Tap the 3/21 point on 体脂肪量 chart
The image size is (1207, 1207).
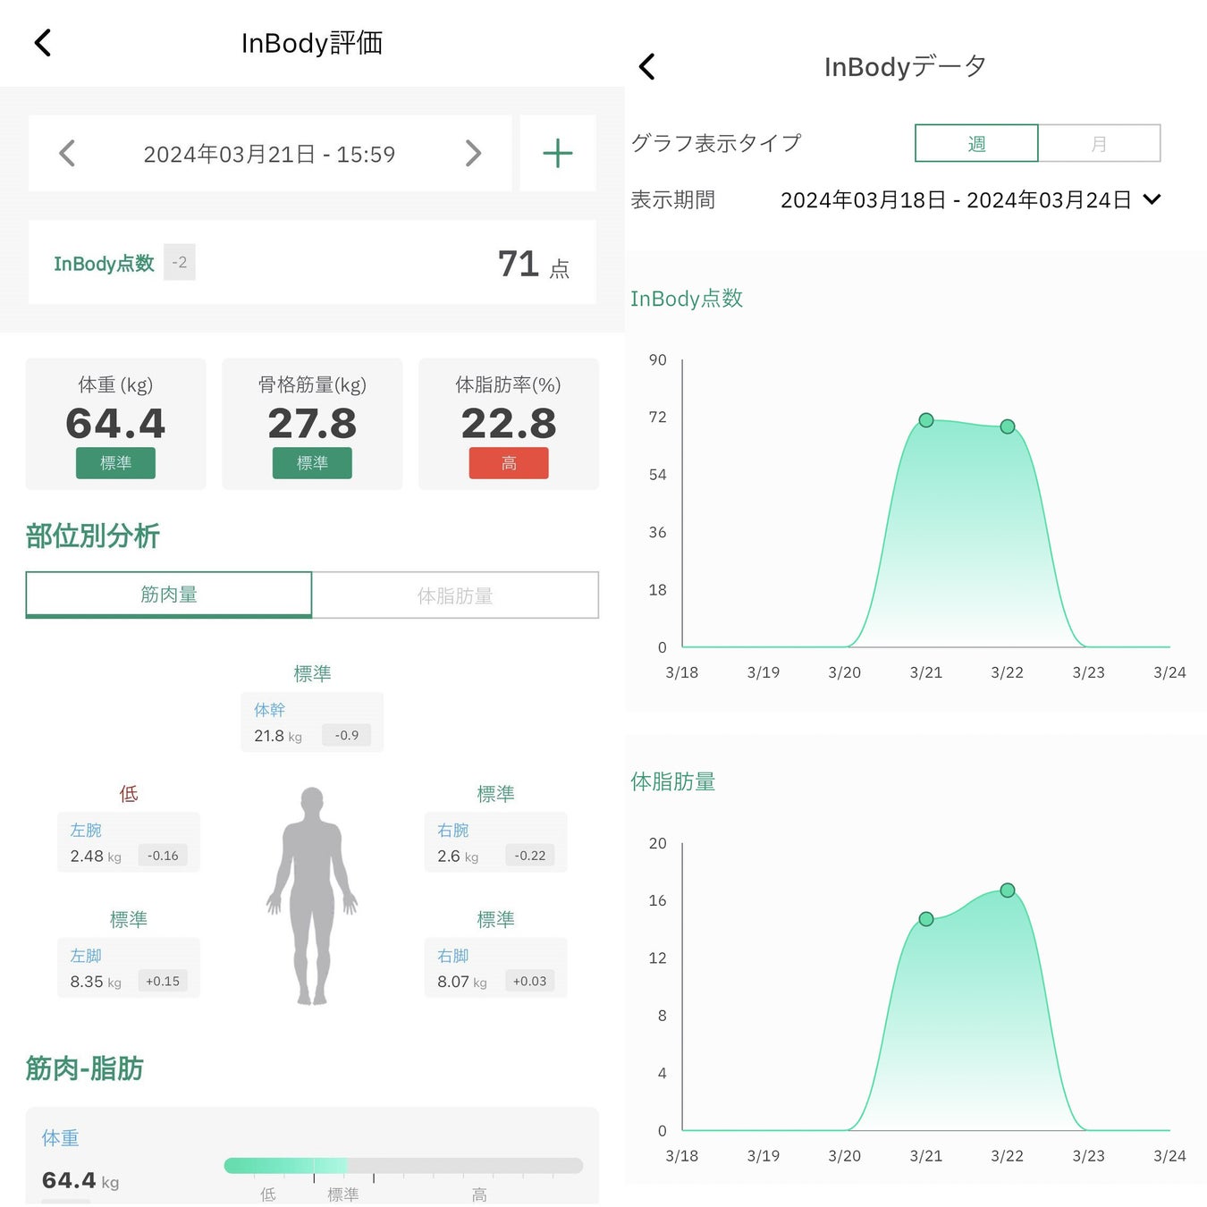[926, 919]
